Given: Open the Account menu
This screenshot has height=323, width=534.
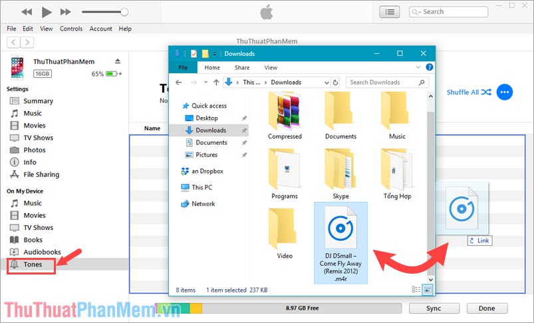Looking at the screenshot, I should (100, 29).
